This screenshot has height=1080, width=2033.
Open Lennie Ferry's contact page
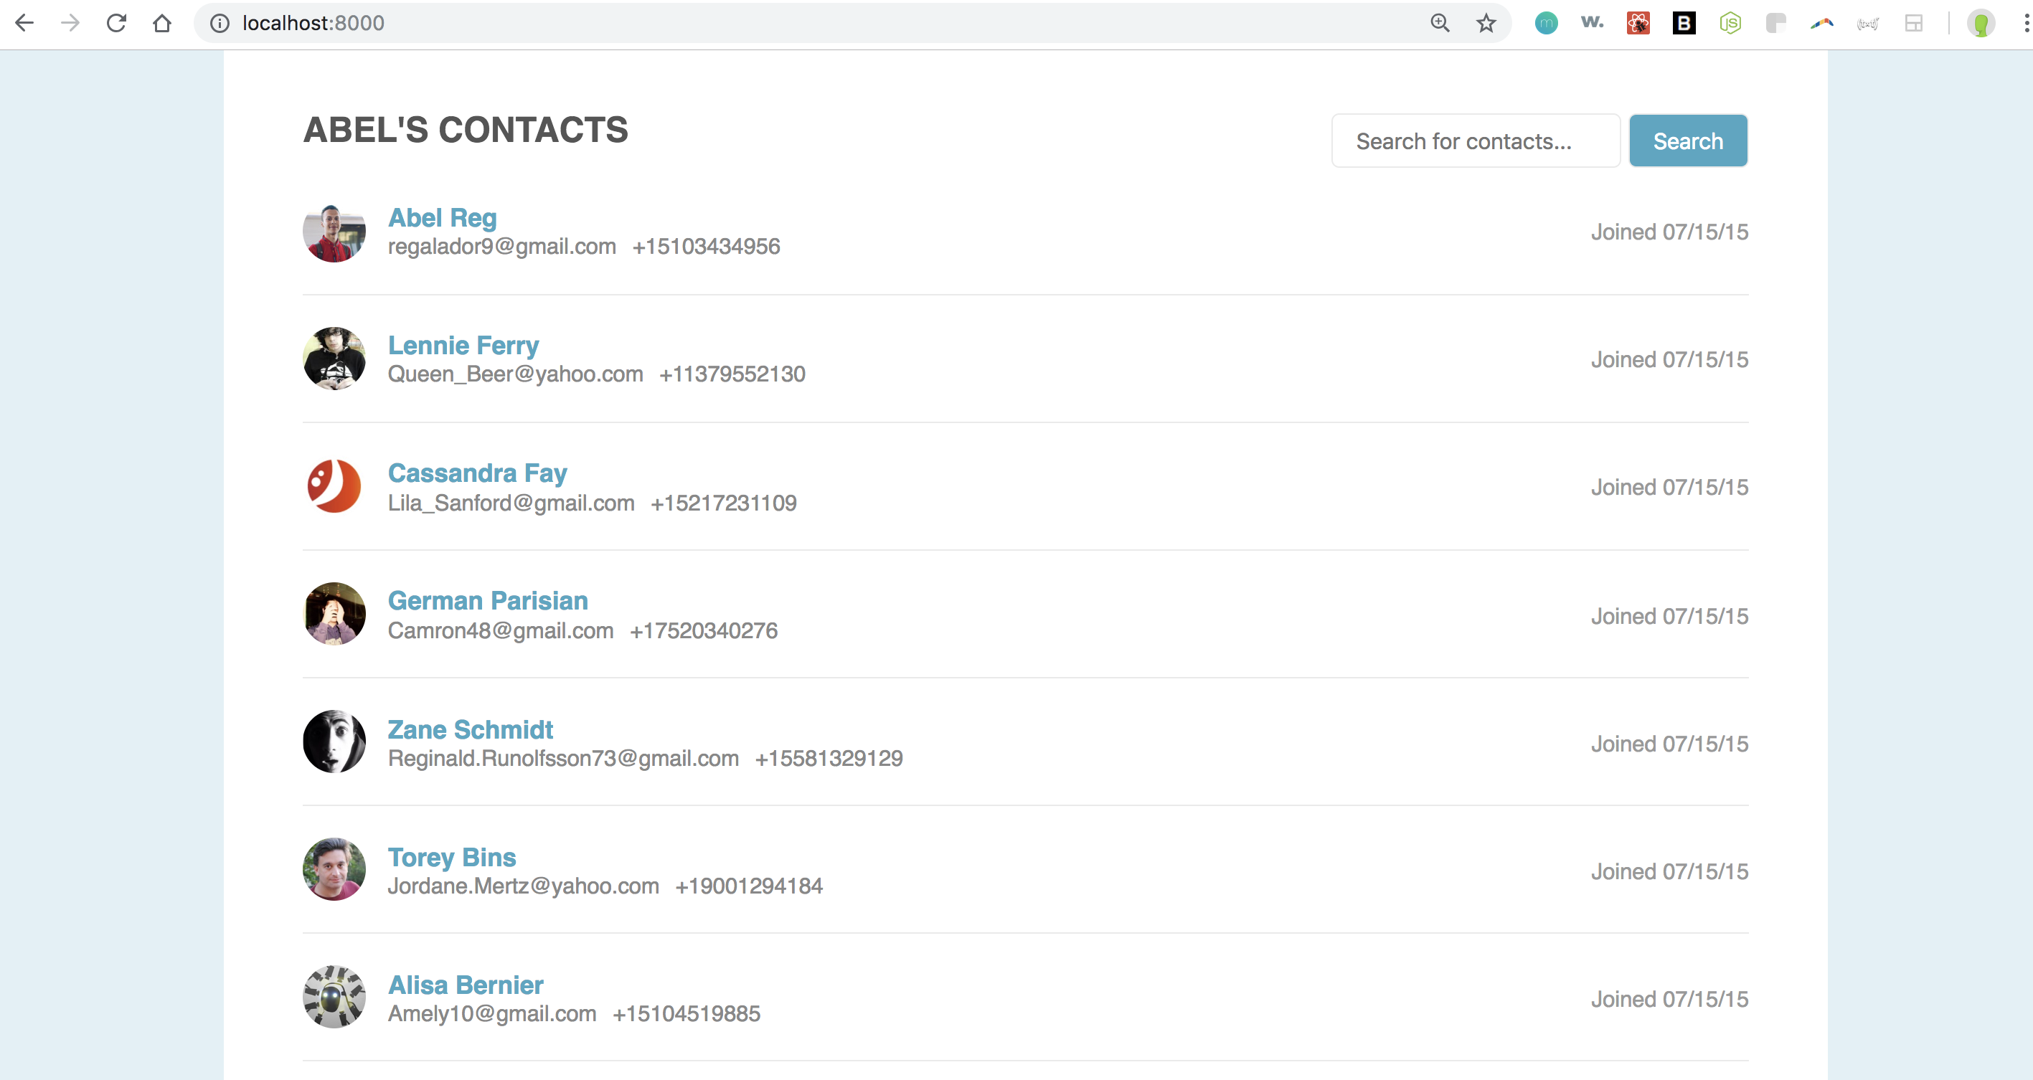pos(463,345)
